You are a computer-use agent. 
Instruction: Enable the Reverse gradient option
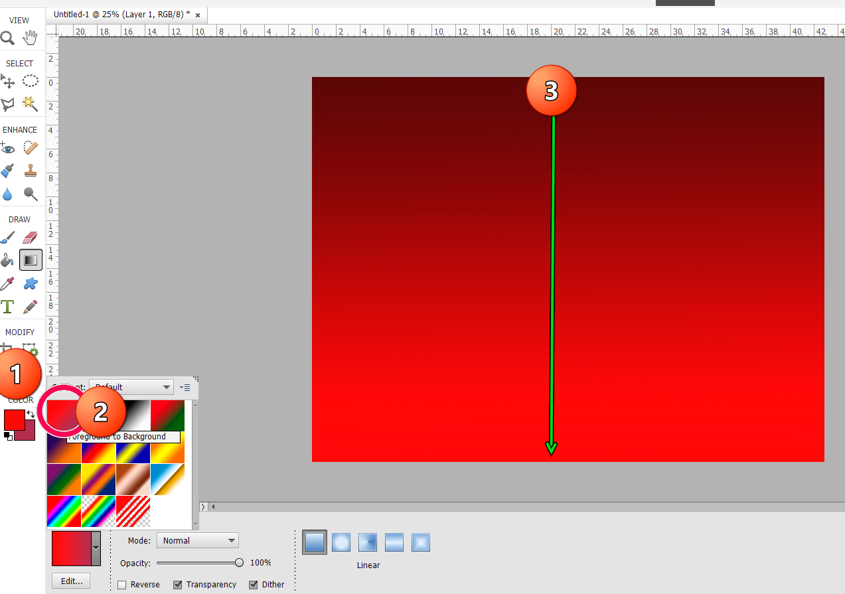coord(123,584)
